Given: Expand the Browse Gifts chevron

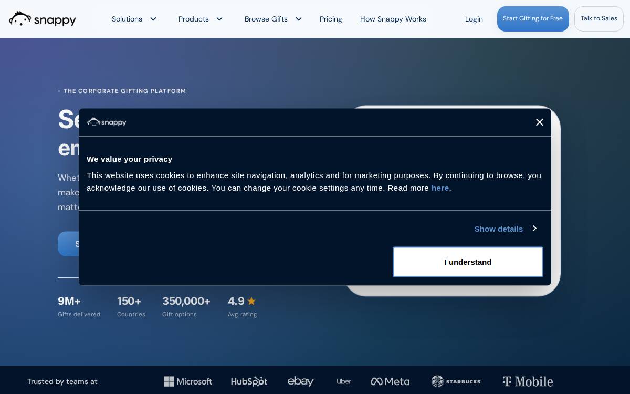Looking at the screenshot, I should [x=299, y=19].
